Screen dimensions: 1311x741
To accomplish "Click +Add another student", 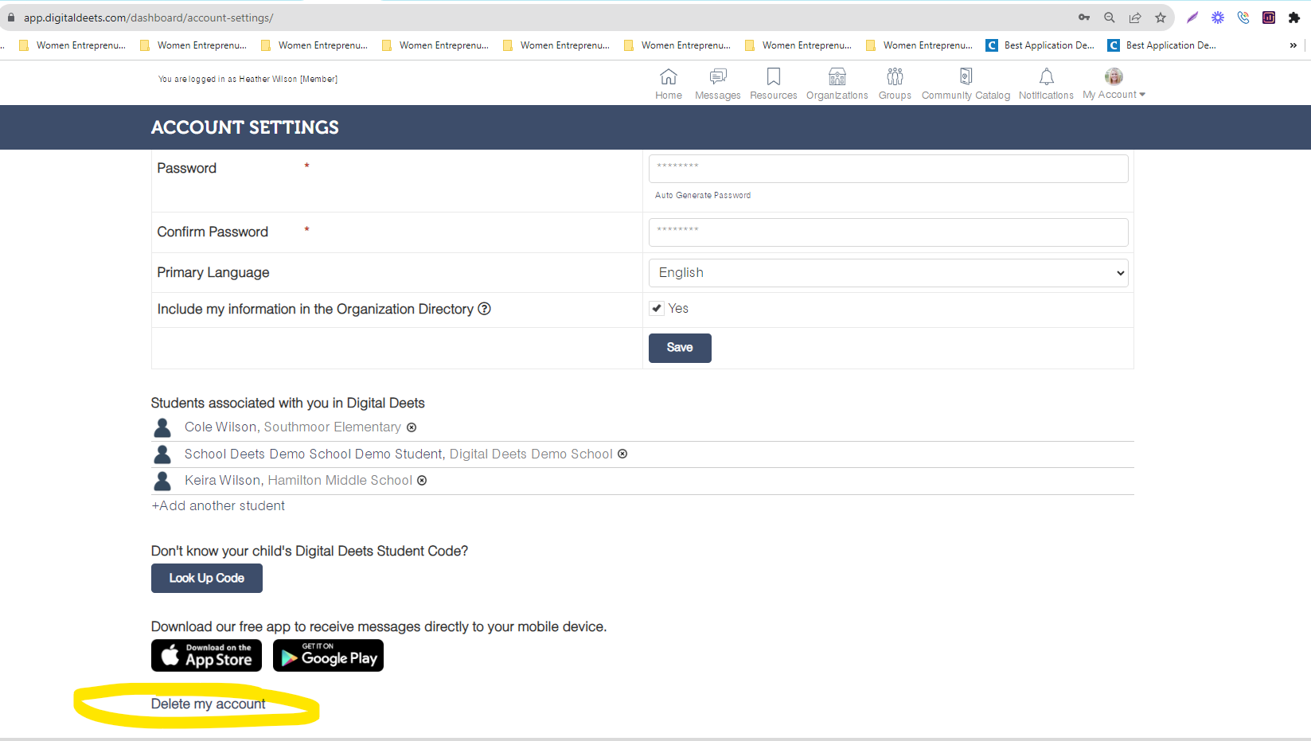I will pos(218,506).
